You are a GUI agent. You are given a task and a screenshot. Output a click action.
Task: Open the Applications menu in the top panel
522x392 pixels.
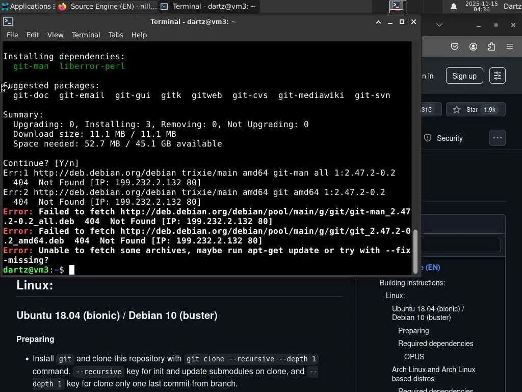(x=28, y=6)
